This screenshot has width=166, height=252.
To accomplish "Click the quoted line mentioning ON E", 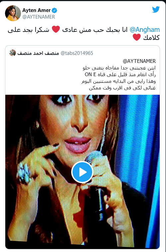I will 120,74.
